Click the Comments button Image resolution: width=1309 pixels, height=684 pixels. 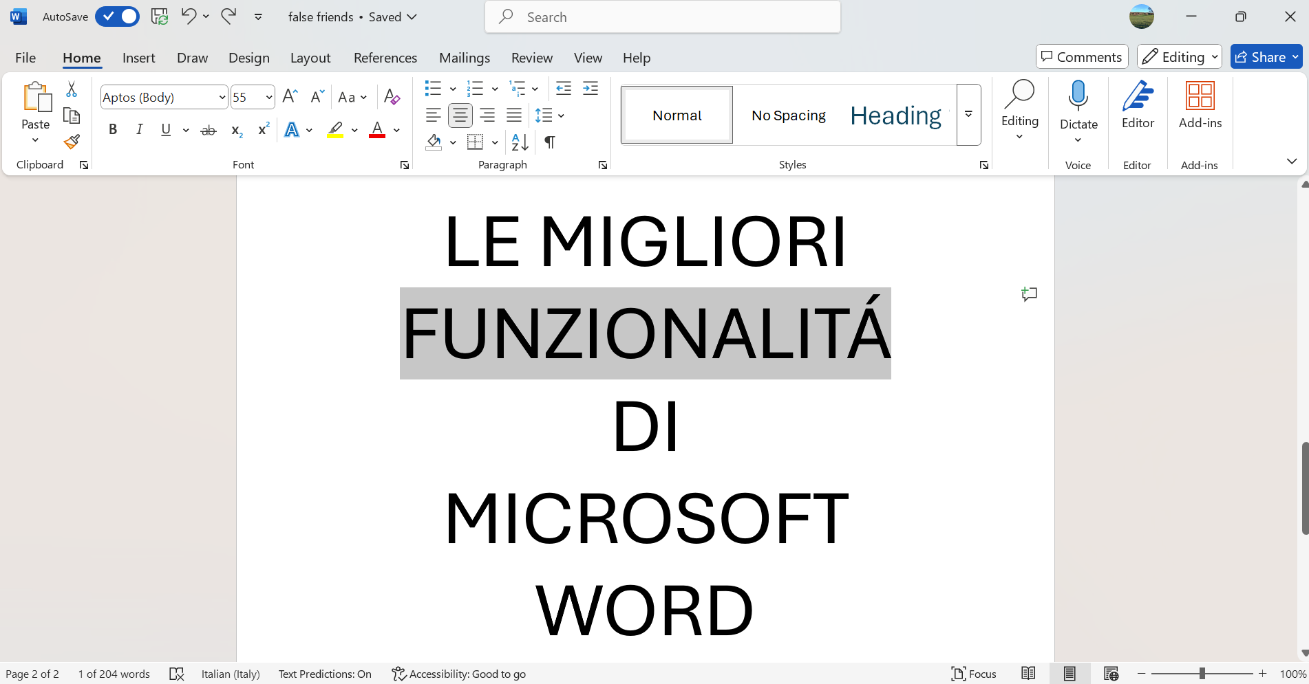1082,57
